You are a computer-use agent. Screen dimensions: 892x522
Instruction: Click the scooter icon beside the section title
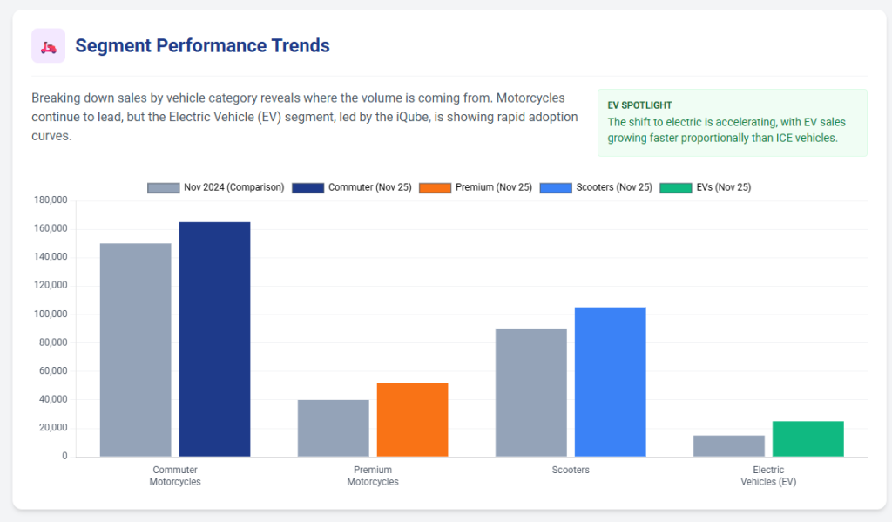point(48,46)
